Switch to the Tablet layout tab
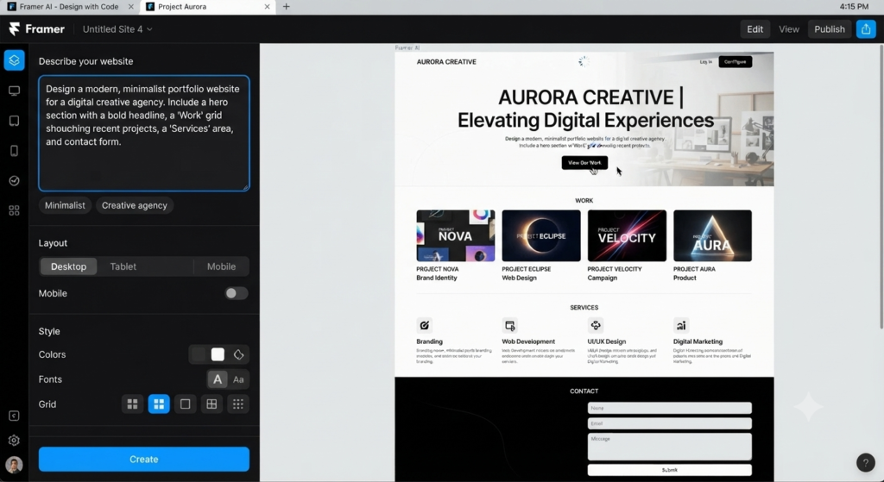 click(x=123, y=266)
